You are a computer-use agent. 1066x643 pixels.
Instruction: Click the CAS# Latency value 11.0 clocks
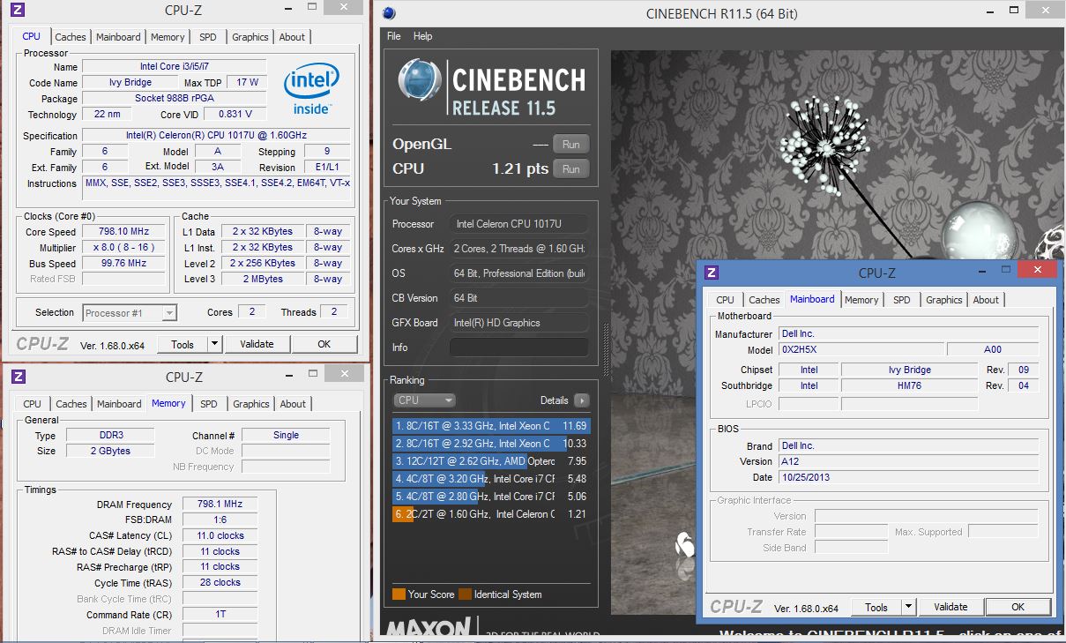tap(220, 535)
